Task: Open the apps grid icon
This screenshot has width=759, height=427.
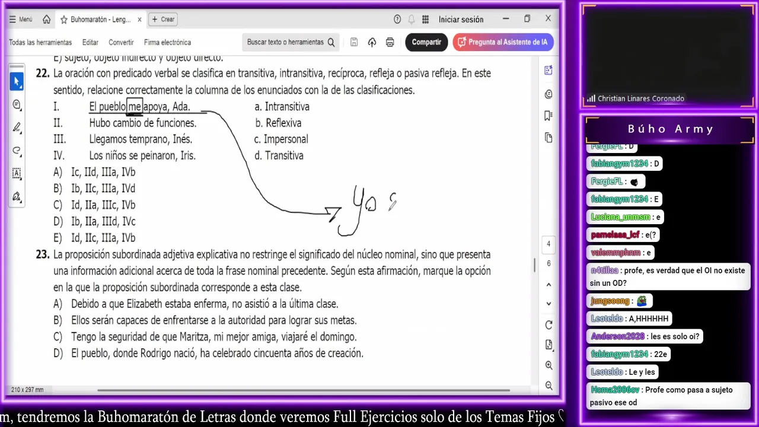Action: click(x=425, y=20)
